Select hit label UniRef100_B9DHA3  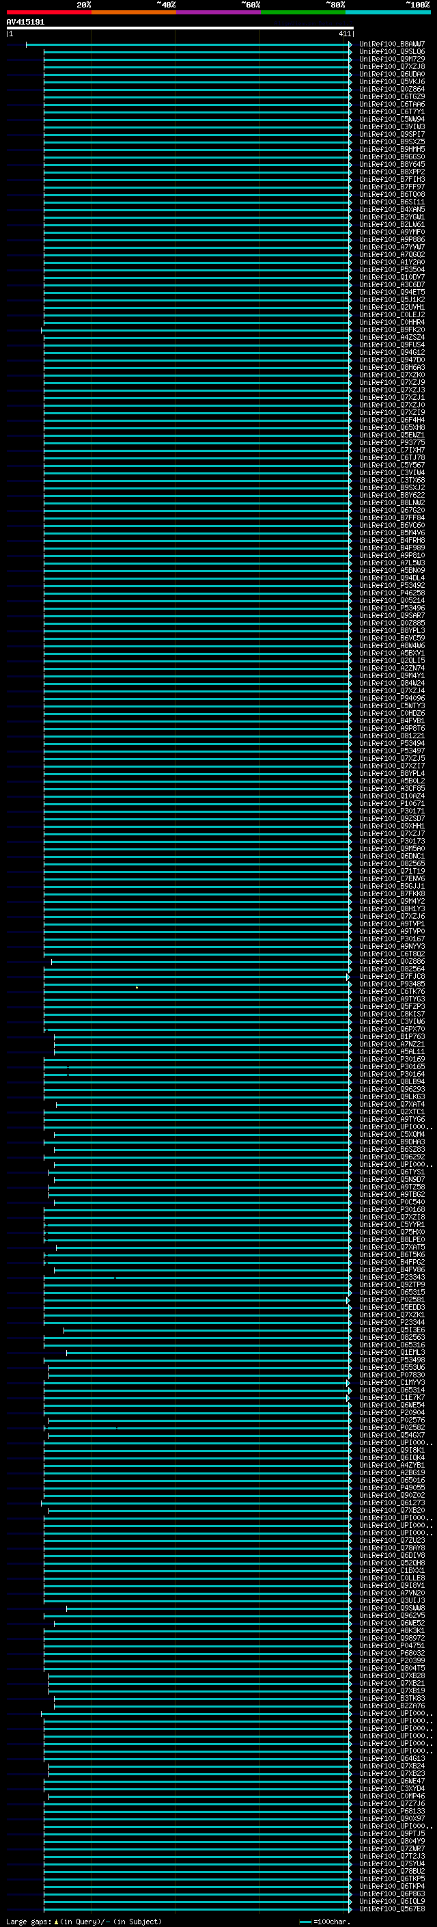(392, 1142)
